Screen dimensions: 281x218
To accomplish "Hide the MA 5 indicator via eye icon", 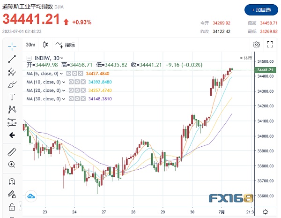I will [69, 74].
